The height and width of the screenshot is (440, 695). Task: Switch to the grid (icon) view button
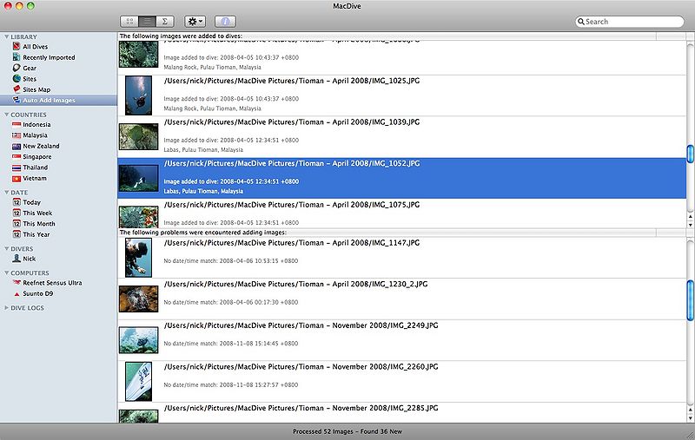(x=129, y=21)
